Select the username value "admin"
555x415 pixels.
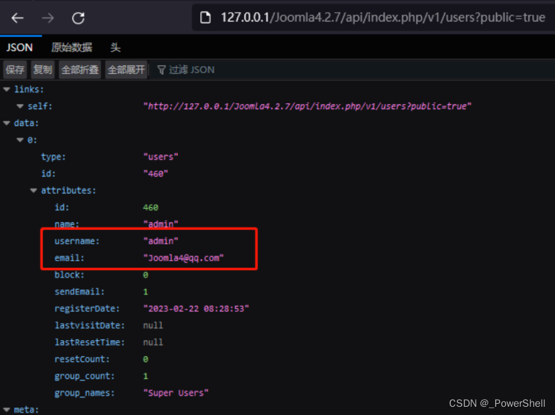point(161,241)
